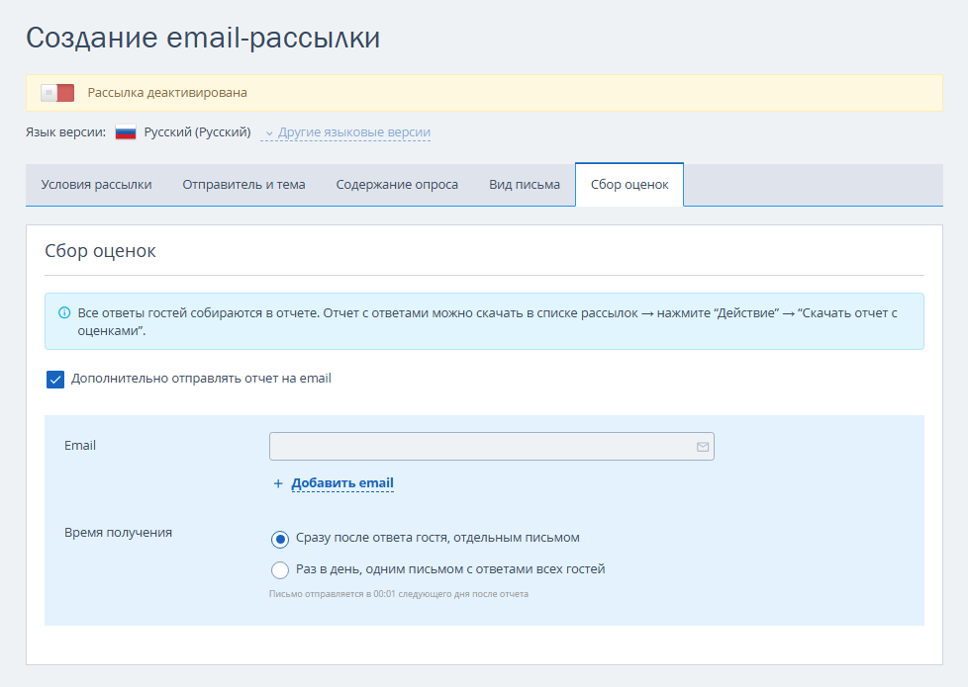Open the Вид письма tab

pyautogui.click(x=525, y=185)
